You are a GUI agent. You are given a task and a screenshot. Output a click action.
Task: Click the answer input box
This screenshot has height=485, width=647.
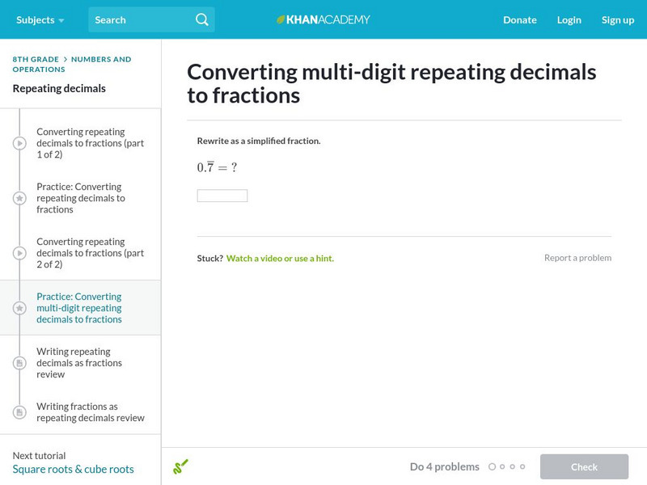click(222, 196)
